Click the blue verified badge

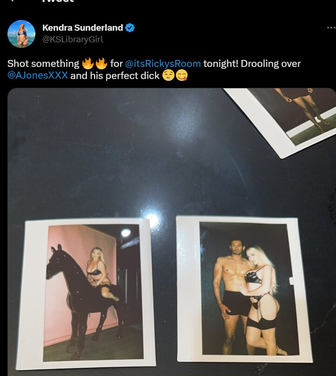(x=130, y=28)
